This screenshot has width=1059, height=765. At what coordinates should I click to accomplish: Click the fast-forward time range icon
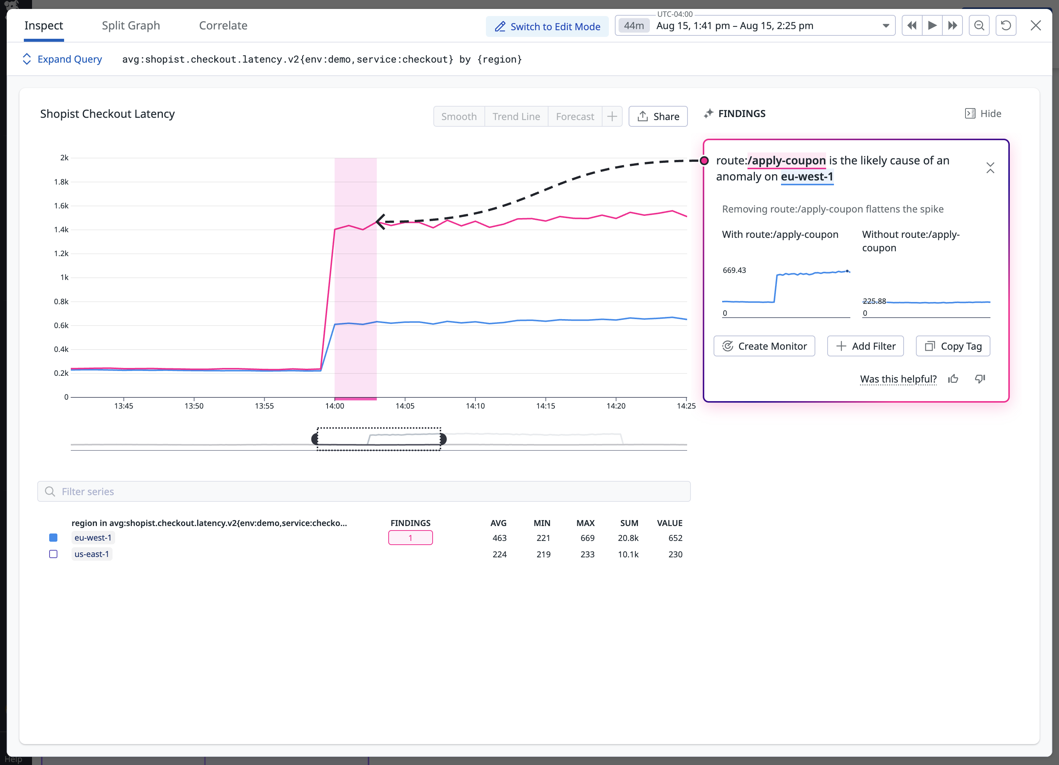click(x=952, y=26)
